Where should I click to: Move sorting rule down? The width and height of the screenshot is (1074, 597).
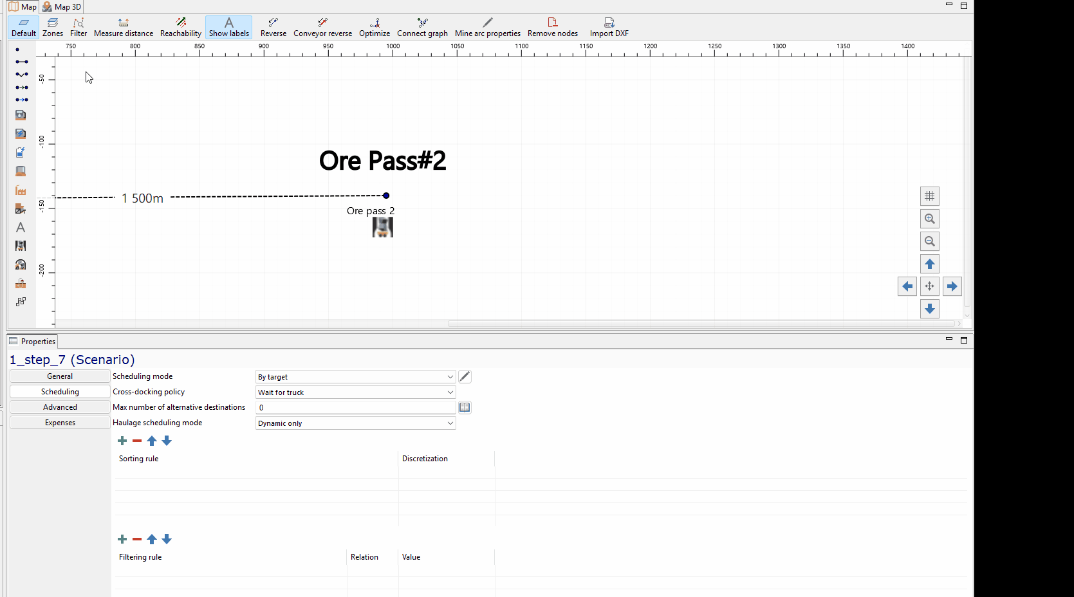coord(167,441)
